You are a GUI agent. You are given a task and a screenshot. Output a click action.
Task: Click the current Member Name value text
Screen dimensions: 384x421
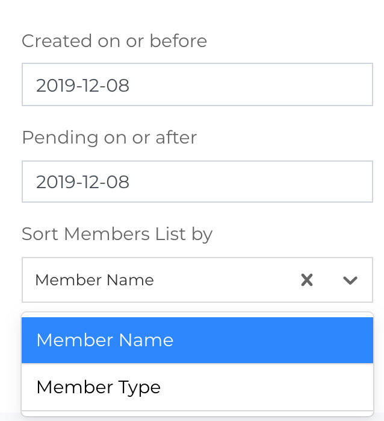[x=94, y=280]
